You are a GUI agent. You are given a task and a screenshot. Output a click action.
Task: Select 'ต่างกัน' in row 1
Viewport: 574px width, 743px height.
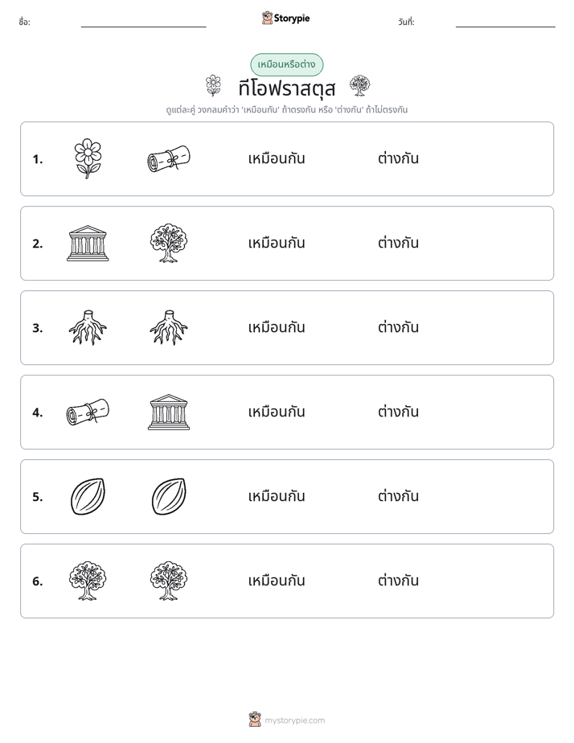click(398, 158)
